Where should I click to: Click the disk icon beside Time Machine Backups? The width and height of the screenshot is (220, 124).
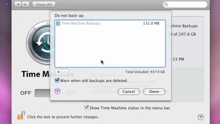click(58, 23)
